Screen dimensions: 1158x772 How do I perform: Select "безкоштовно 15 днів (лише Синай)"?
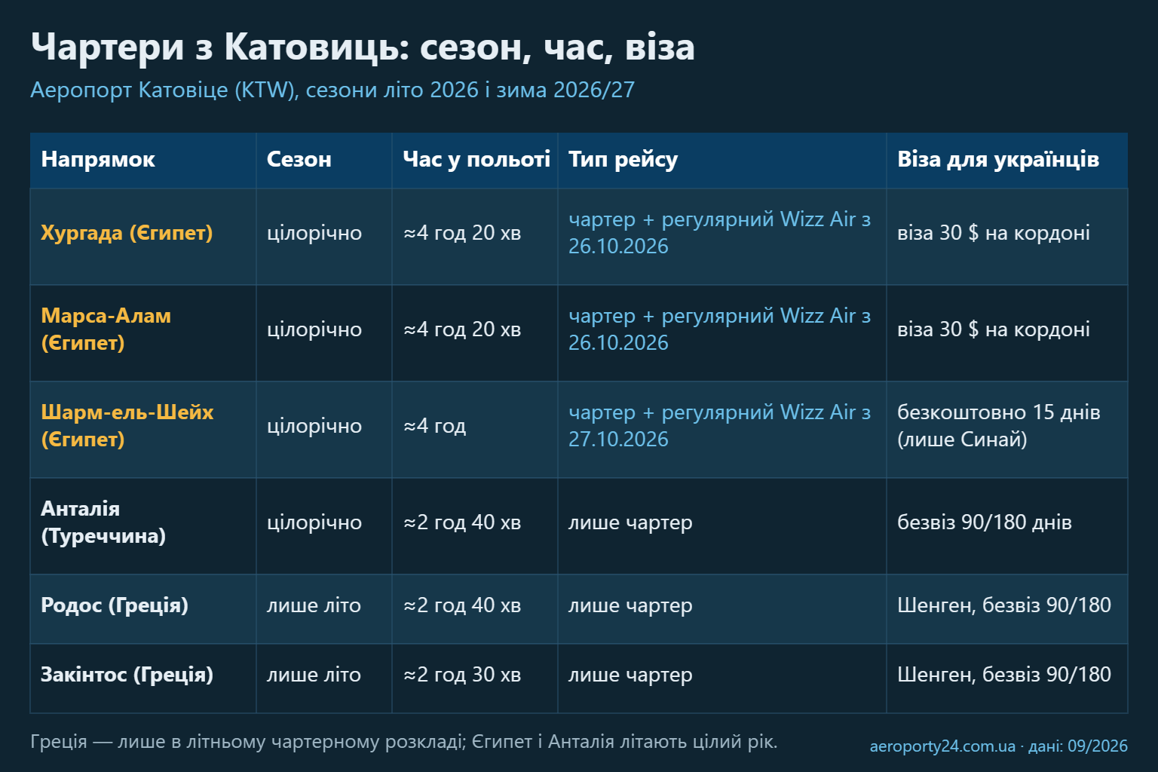[x=999, y=426]
